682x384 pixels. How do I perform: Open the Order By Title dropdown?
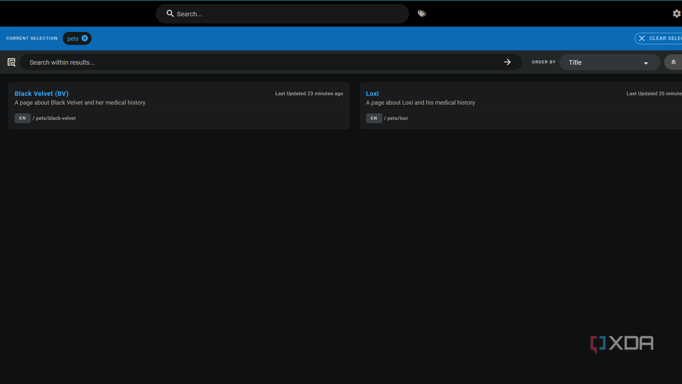click(x=609, y=62)
